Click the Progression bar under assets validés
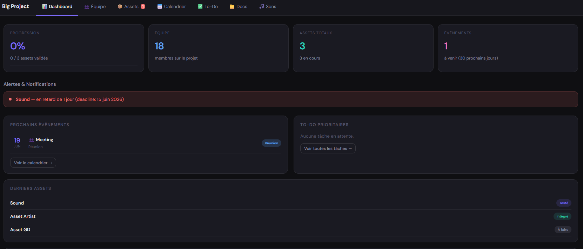The width and height of the screenshot is (583, 249). coord(74,65)
